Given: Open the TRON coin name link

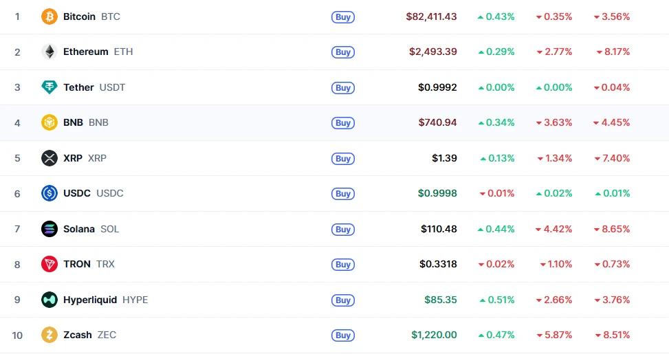Looking at the screenshot, I should [77, 264].
